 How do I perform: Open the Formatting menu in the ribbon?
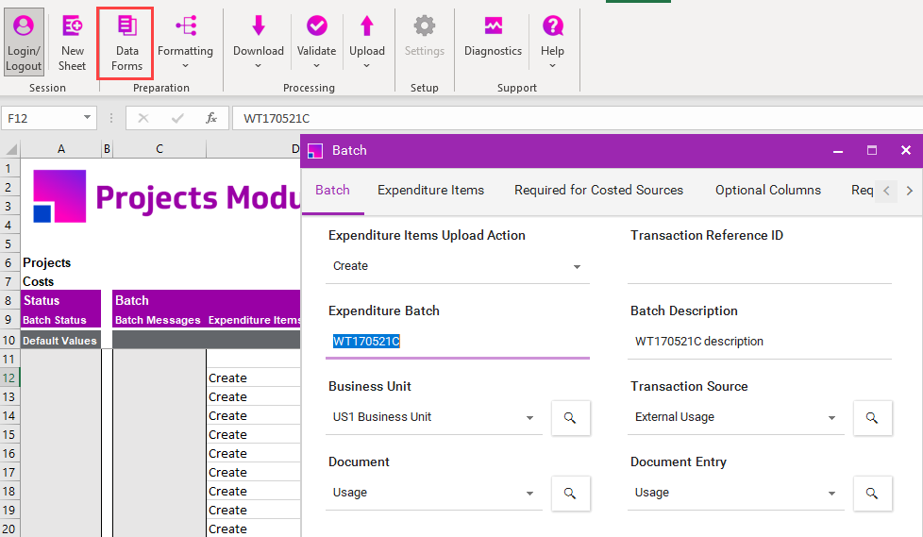click(185, 42)
